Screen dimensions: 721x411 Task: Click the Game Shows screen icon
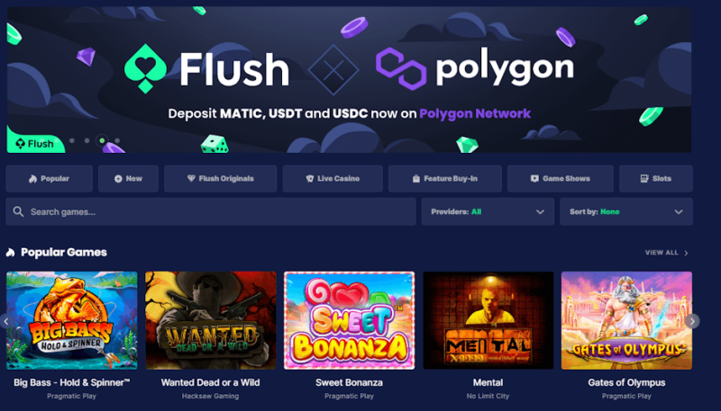(534, 178)
